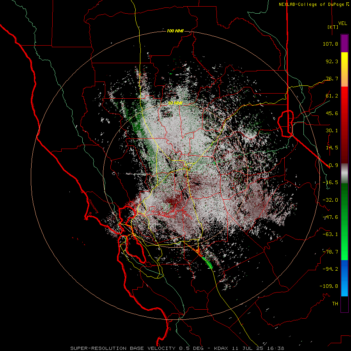Click the 45.6 velocity scale value
The width and height of the screenshot is (351, 351).
click(332, 113)
